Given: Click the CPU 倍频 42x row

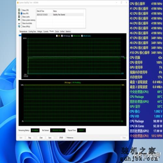Looking at the screenshot, I should point(146,57).
